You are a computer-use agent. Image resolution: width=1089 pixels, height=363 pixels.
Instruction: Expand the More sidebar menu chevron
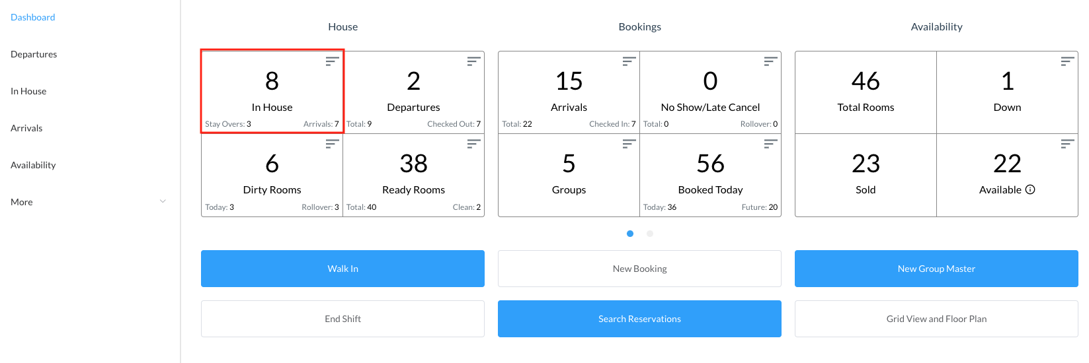163,202
